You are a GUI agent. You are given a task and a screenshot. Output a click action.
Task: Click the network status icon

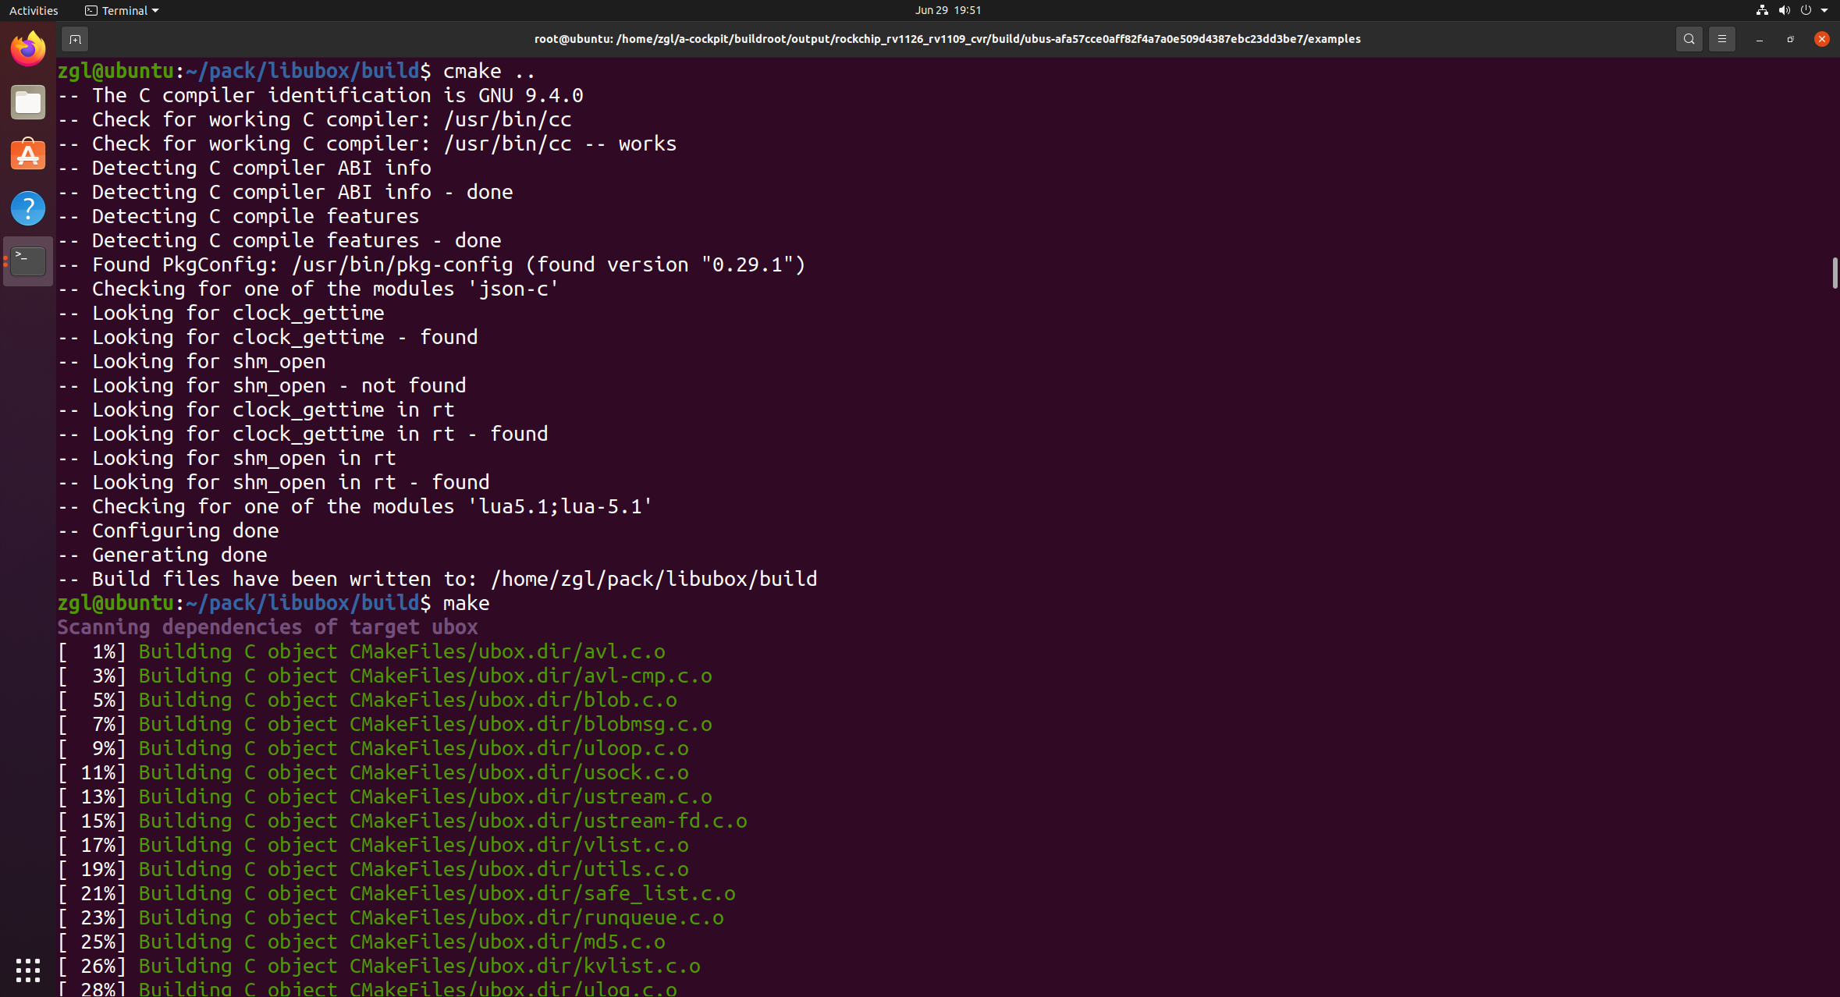pos(1760,10)
